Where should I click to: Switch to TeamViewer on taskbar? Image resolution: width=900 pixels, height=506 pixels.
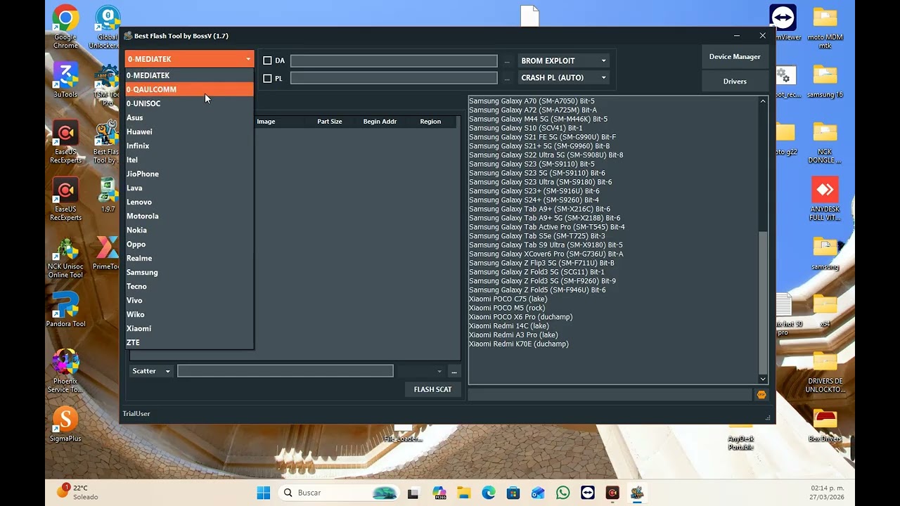click(587, 493)
